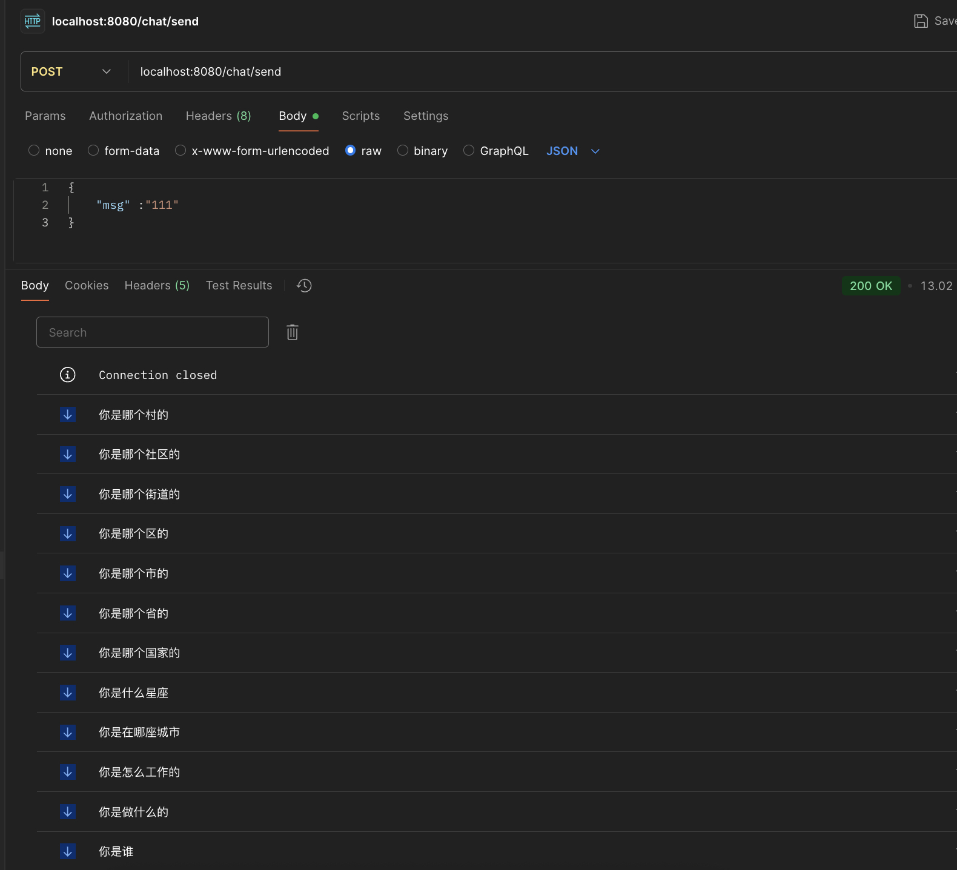Click arrow icon beside 你是什么星座 message

(68, 693)
